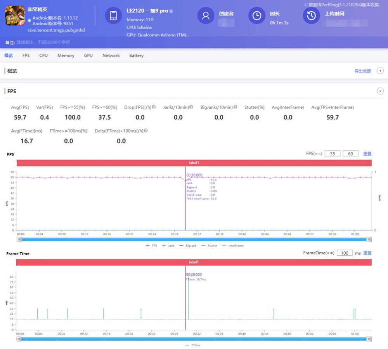388x349 pixels.
Task: Click the package name com.tencent.tmgp.pubgmhd
Action: (x=56, y=30)
